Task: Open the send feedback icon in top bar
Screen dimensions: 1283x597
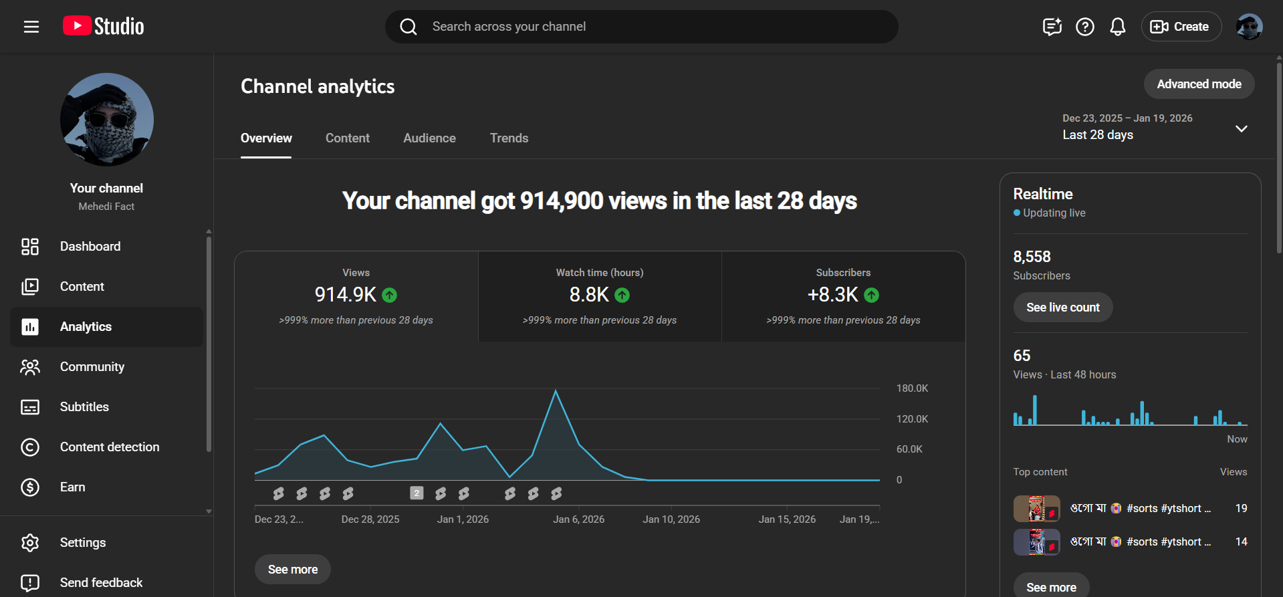Action: [x=1052, y=27]
